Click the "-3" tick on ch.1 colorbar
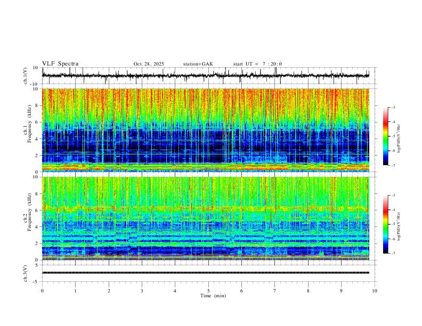422x326 pixels. (393, 107)
